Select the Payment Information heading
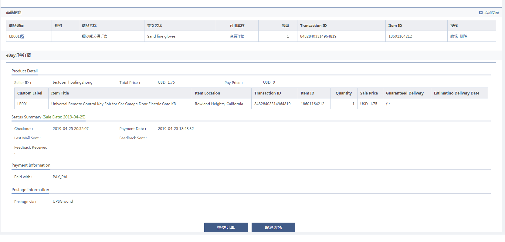This screenshot has width=505, height=242. click(31, 165)
